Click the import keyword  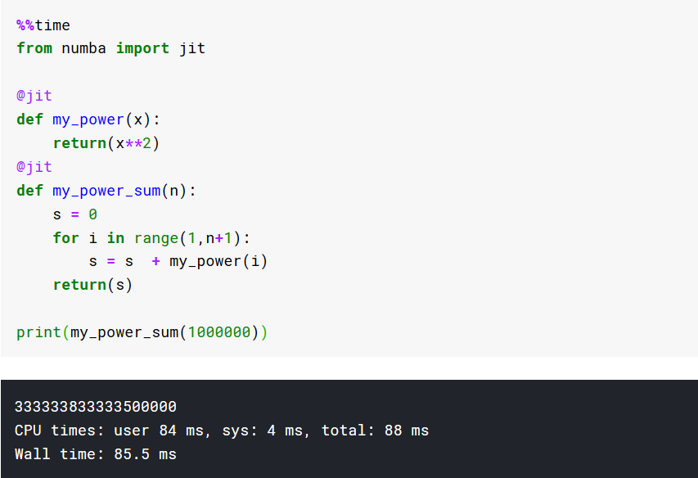pos(142,48)
